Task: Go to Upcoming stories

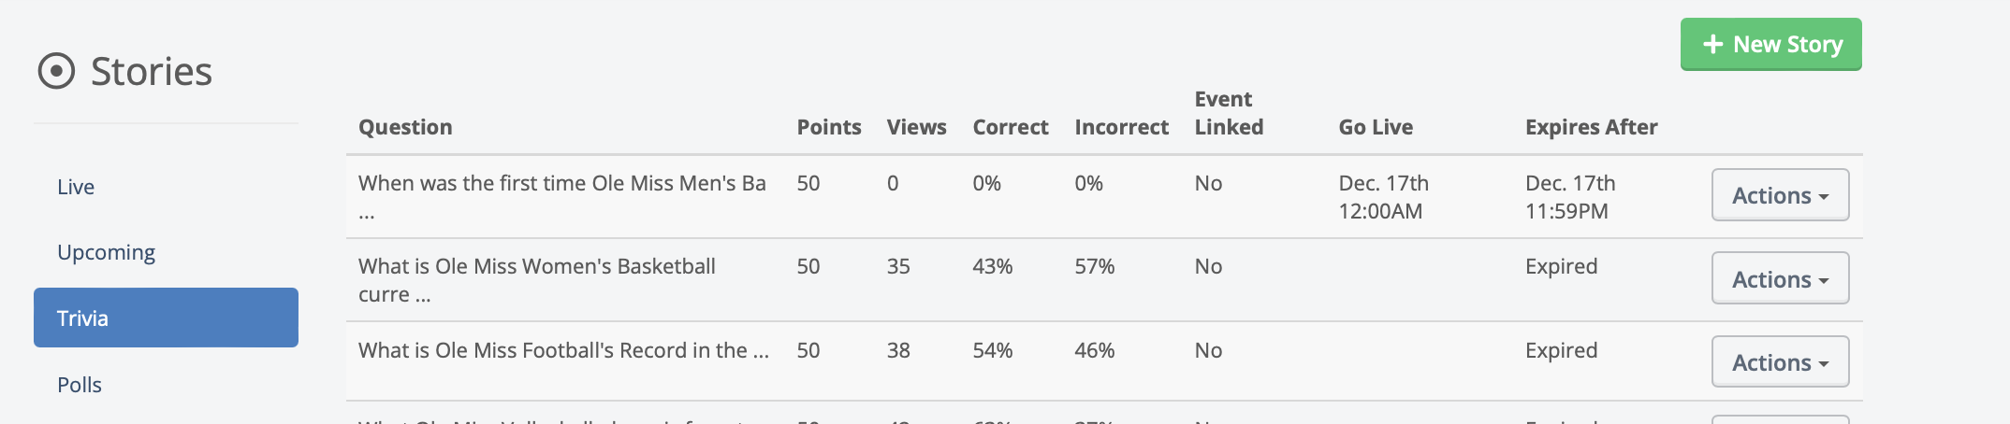Action: [x=106, y=252]
